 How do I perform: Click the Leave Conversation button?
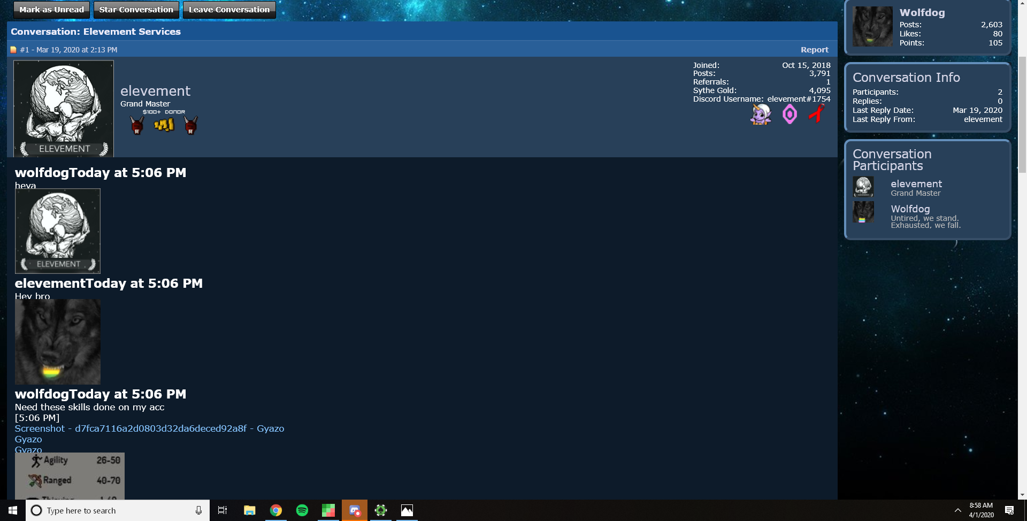click(x=229, y=10)
